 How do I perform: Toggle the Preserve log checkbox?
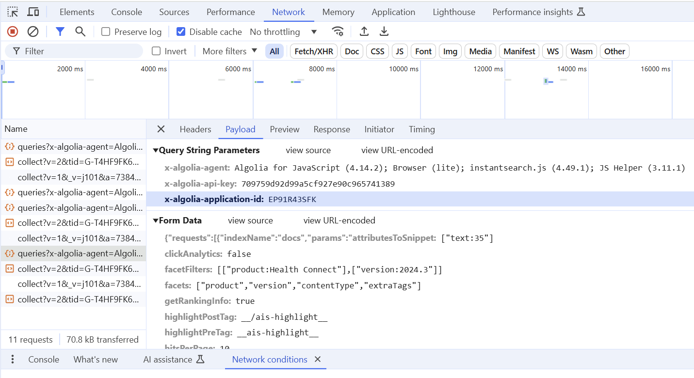point(106,31)
